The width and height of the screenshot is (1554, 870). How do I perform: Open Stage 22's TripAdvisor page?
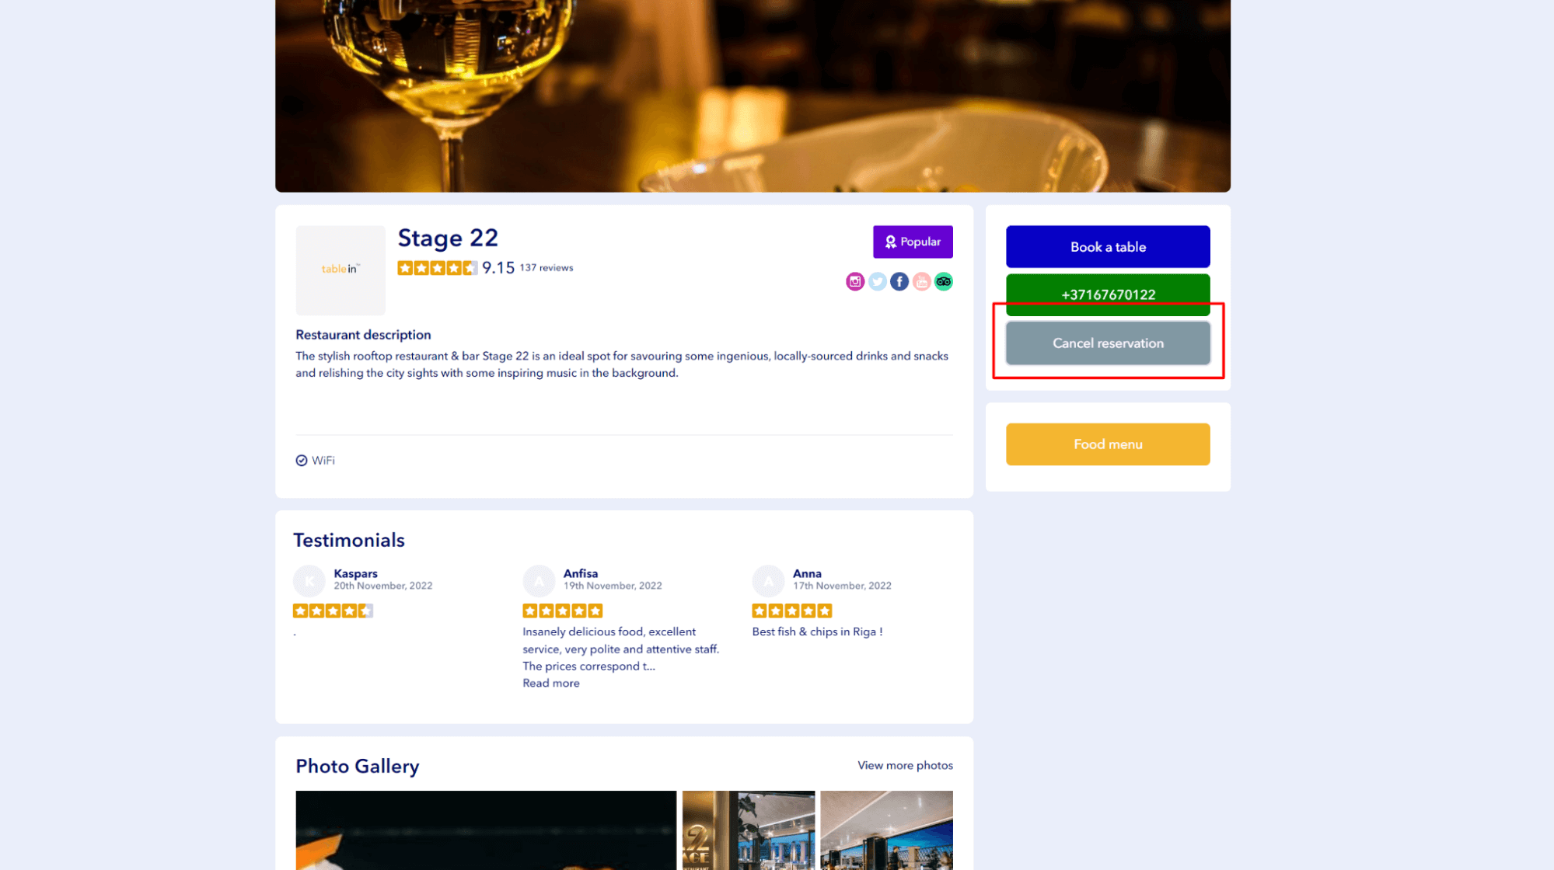[x=942, y=281]
